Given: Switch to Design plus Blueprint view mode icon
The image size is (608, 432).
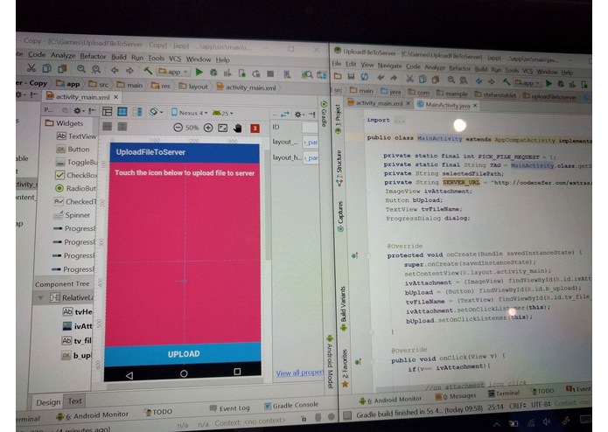Looking at the screenshot, I should (x=136, y=112).
